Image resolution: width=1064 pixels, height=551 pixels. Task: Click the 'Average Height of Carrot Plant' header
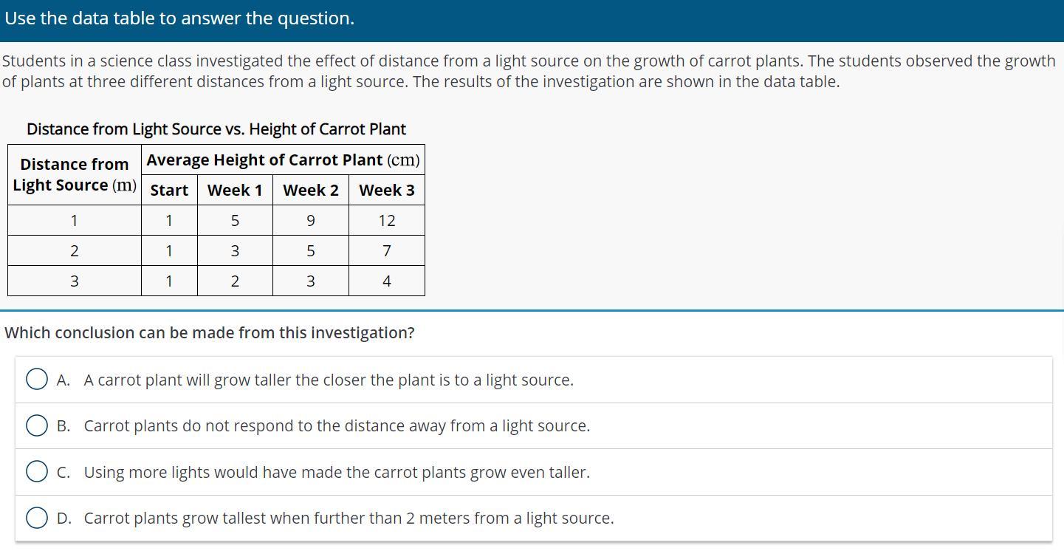point(283,160)
